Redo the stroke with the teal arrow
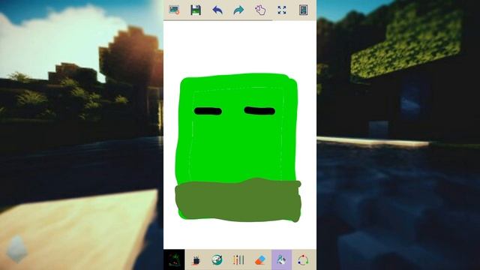The image size is (480, 270). (238, 10)
